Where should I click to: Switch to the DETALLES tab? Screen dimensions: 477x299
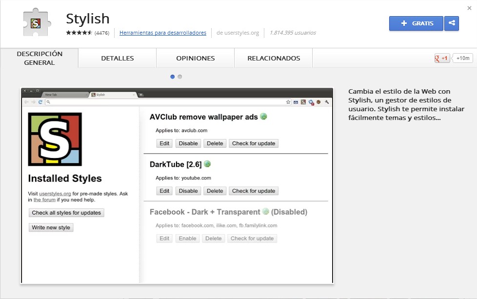[117, 58]
